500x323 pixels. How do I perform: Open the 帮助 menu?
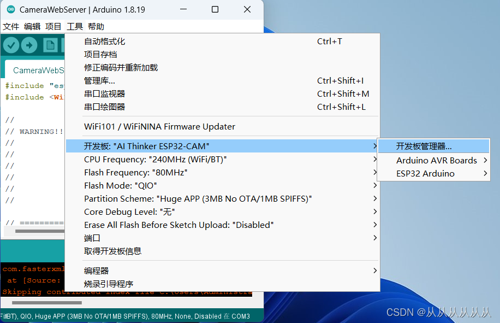point(96,26)
